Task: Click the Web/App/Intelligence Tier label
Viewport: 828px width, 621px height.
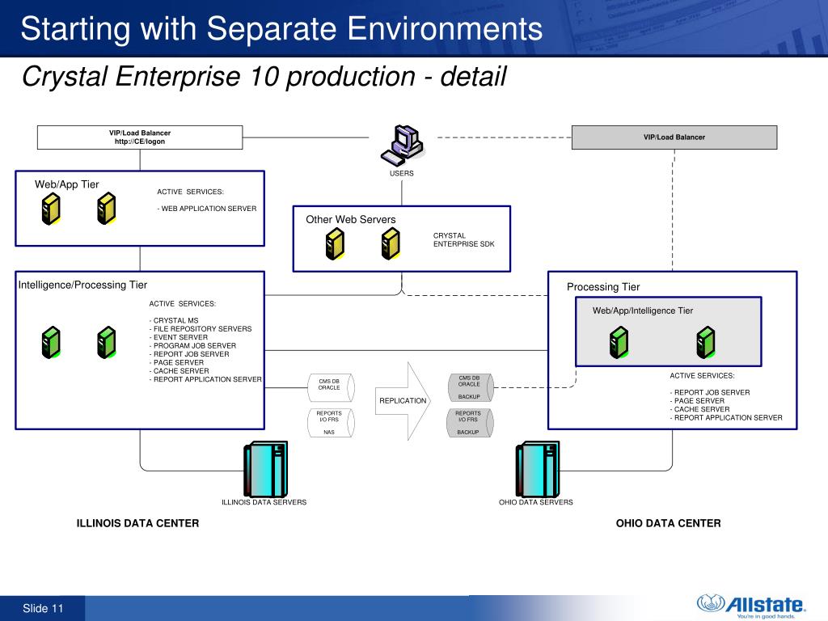Action: (643, 310)
